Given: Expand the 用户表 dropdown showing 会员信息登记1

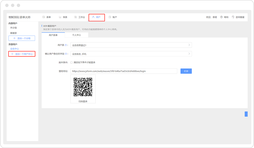Looking at the screenshot, I should [189, 45].
